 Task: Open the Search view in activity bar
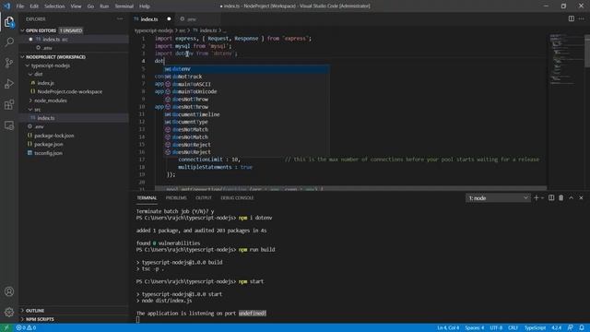coord(9,41)
